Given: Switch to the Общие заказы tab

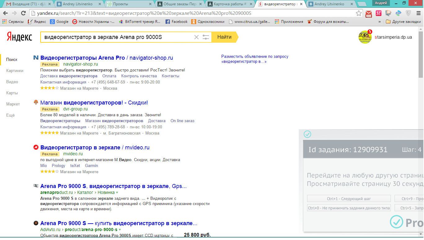Looking at the screenshot, I should 179,4.
